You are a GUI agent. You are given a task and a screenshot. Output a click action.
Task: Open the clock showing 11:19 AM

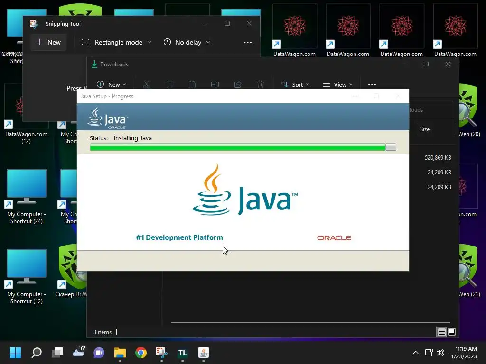464,353
